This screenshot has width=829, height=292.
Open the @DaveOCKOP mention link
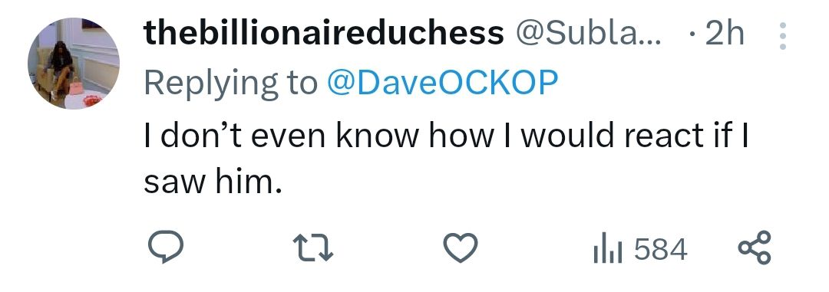point(443,84)
